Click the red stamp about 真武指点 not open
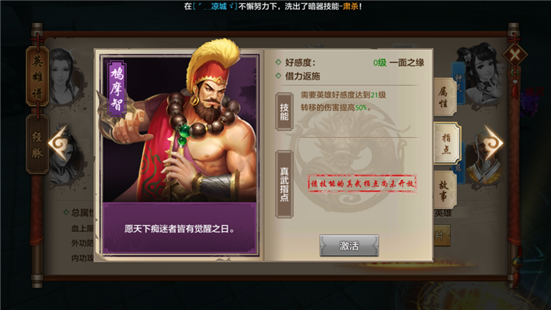 362,183
